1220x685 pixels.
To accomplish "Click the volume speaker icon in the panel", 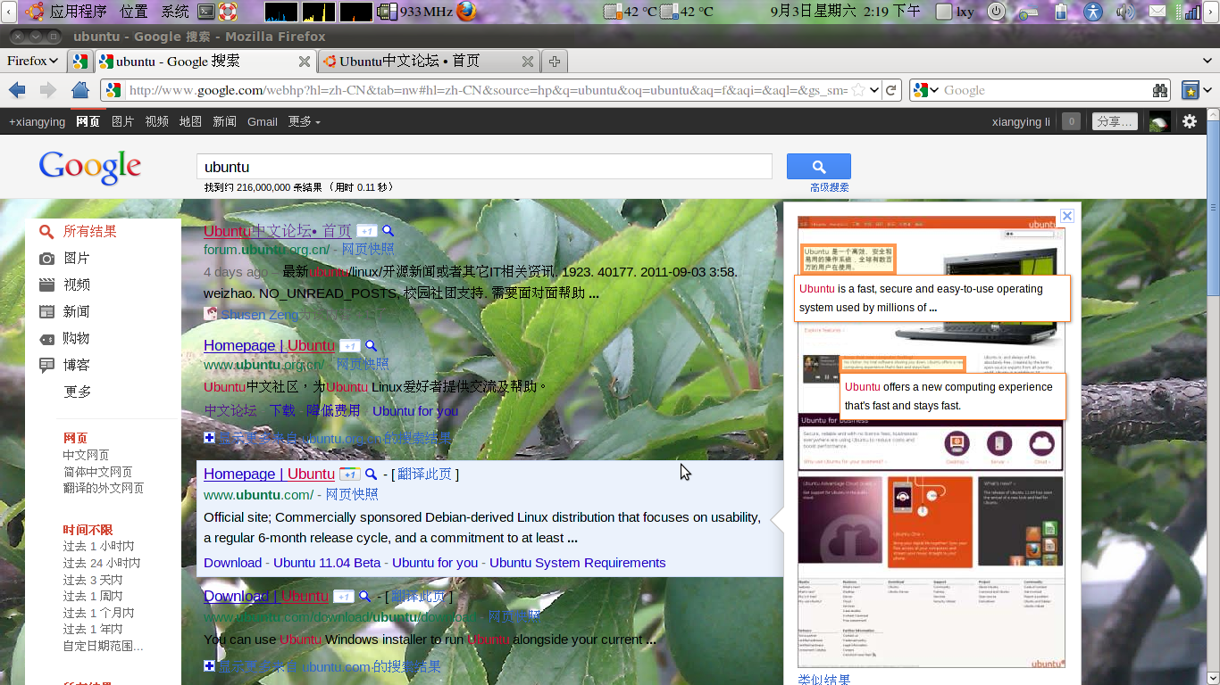I will click(x=1124, y=12).
